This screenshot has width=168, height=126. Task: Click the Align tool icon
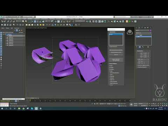point(90,21)
